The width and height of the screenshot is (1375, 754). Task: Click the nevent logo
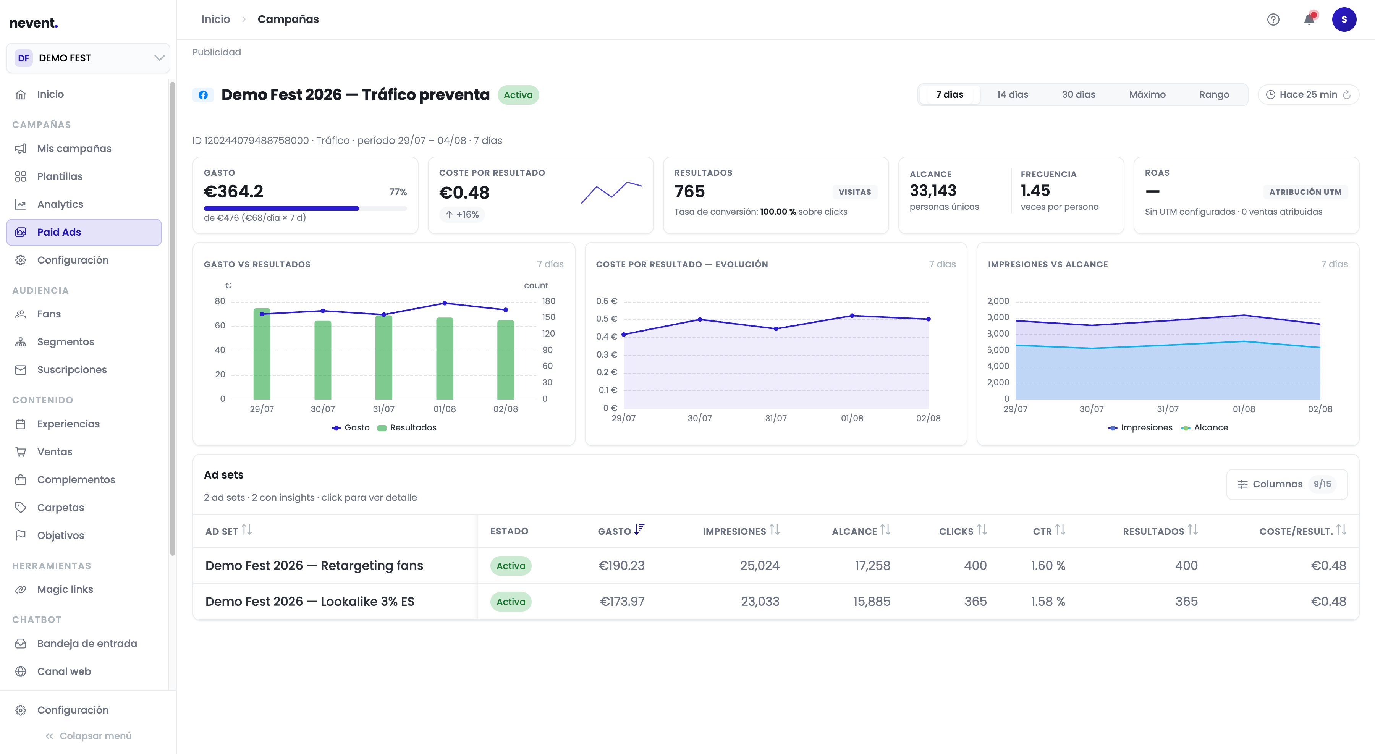34,23
